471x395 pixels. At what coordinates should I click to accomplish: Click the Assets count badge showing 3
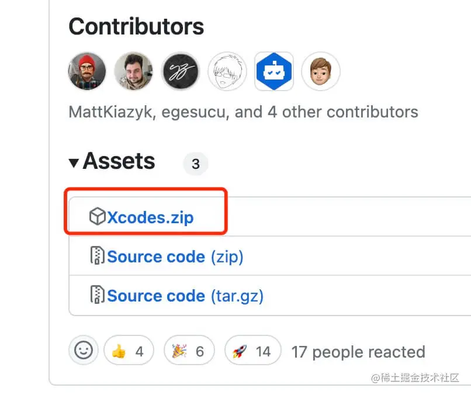tap(196, 165)
